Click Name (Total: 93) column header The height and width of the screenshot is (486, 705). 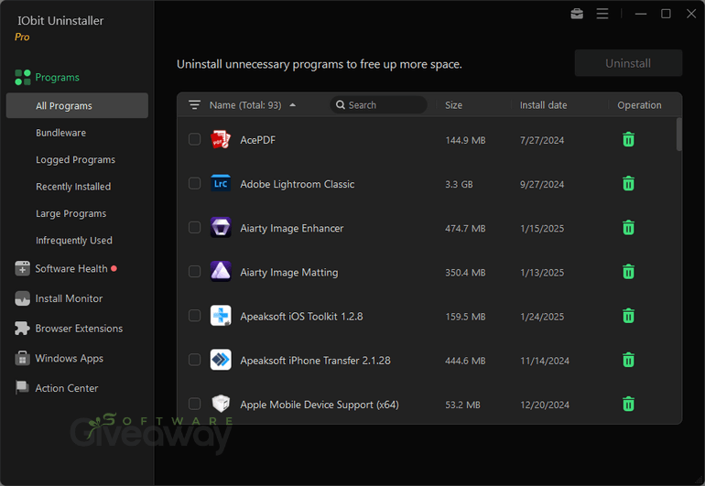pyautogui.click(x=245, y=104)
